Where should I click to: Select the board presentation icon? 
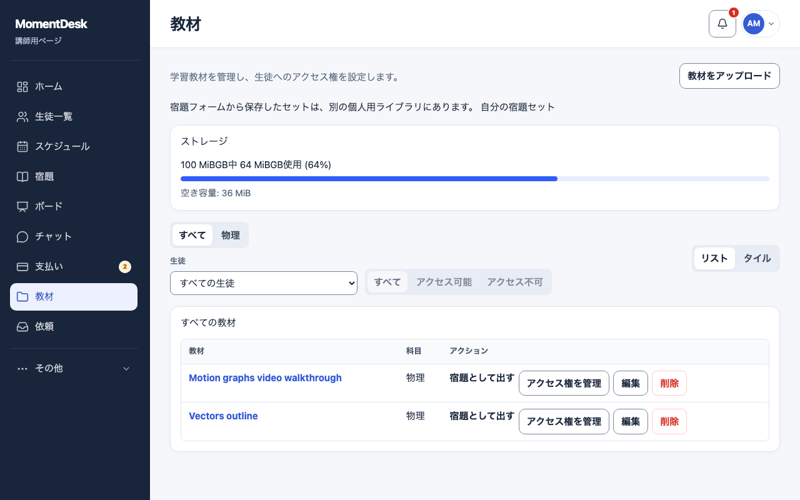[22, 207]
